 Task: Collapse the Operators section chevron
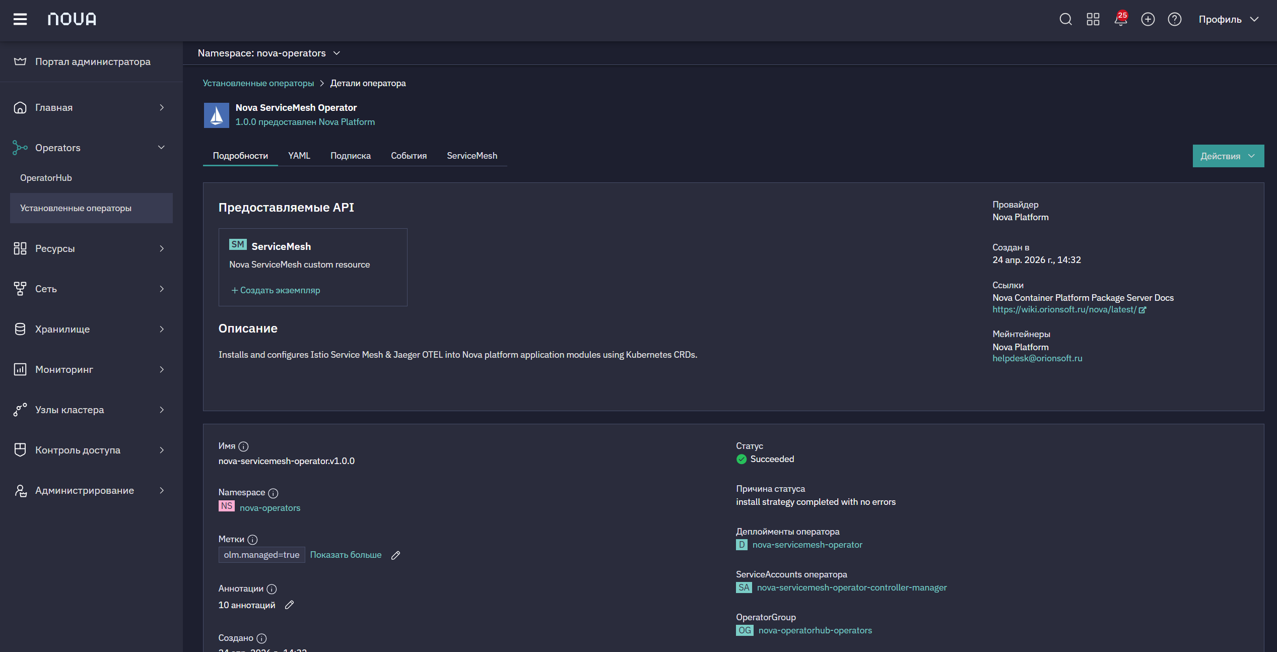pos(161,148)
